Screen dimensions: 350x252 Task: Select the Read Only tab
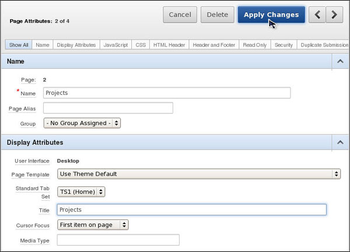click(255, 45)
